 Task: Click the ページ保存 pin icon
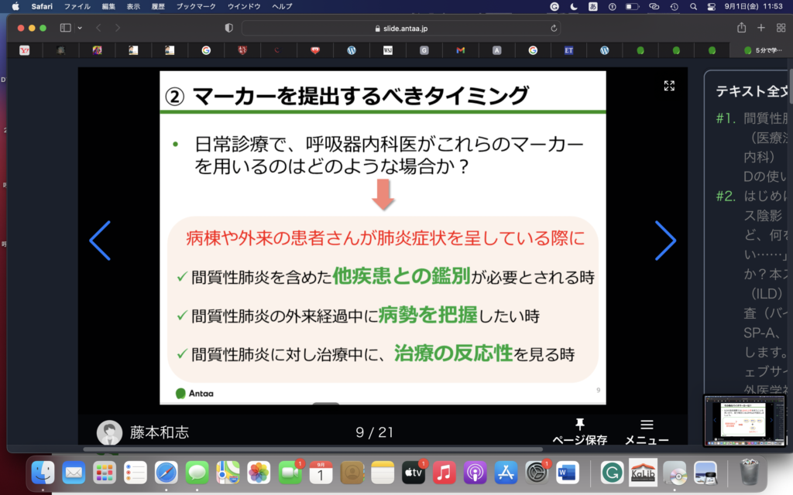(x=579, y=424)
